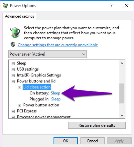Click the question mark help button
The width and height of the screenshot is (134, 147).
111,5
